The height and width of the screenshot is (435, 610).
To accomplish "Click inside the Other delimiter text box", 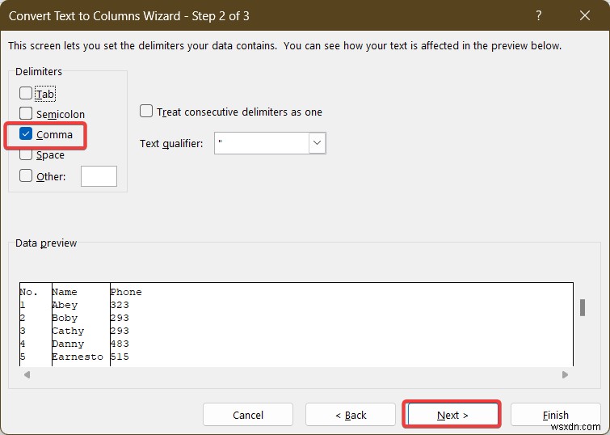I will pos(99,176).
